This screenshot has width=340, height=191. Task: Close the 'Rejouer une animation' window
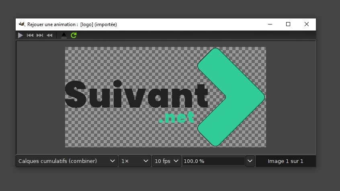[306, 24]
